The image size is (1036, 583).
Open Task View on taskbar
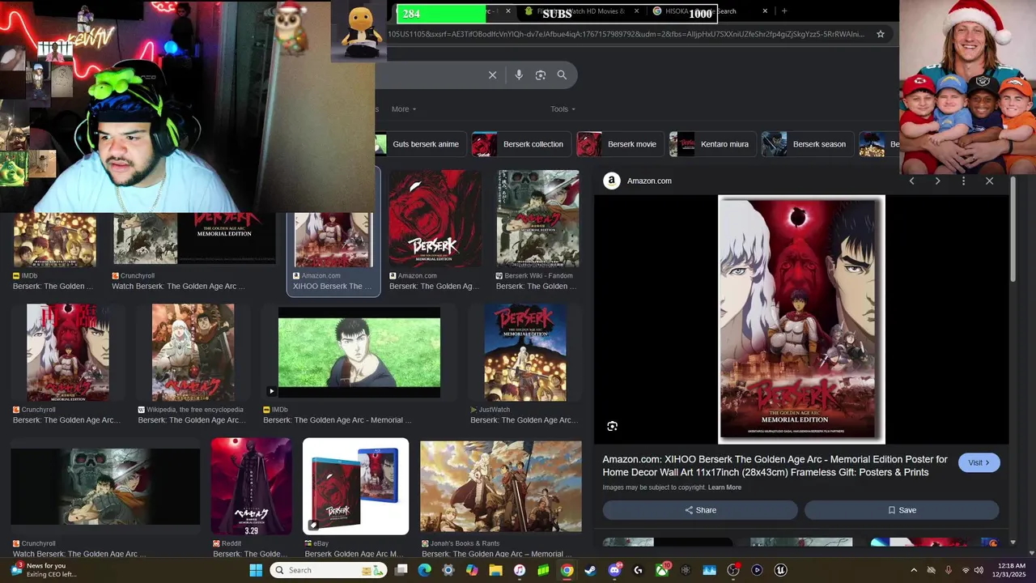click(401, 570)
